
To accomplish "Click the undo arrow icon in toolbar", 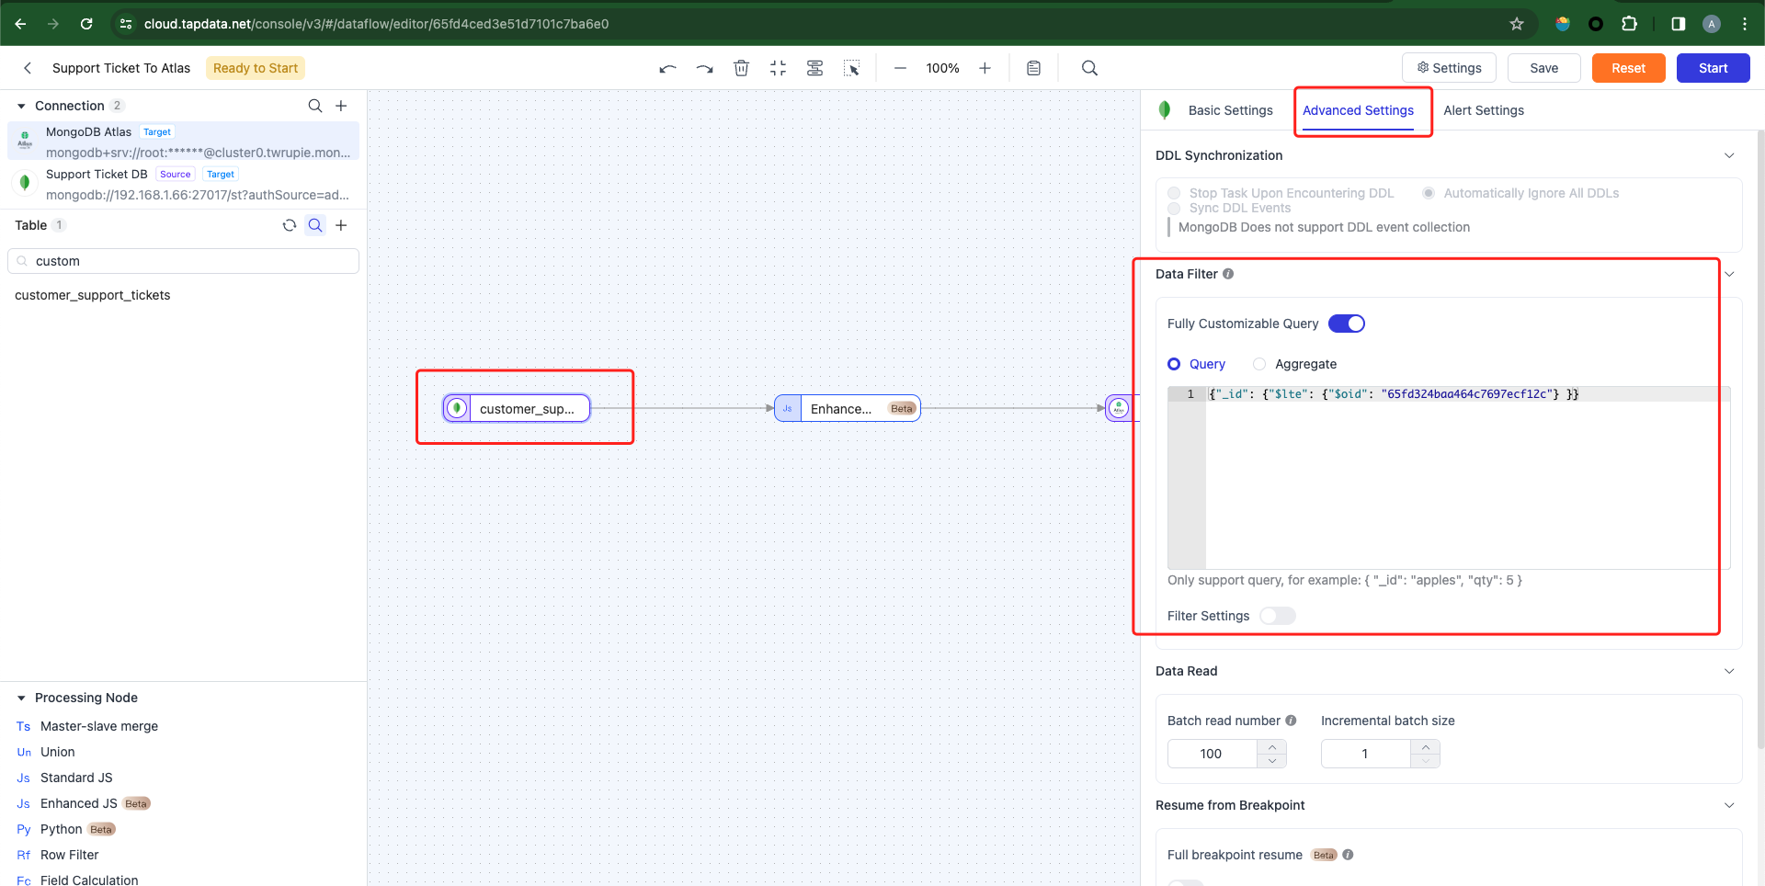I will click(667, 68).
